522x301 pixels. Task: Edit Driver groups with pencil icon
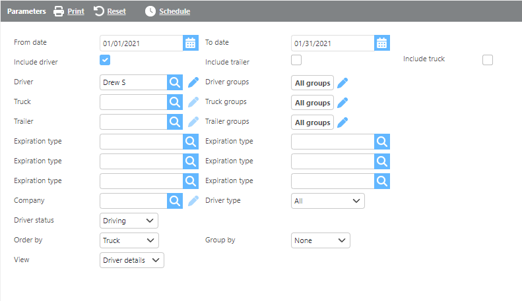(x=343, y=82)
